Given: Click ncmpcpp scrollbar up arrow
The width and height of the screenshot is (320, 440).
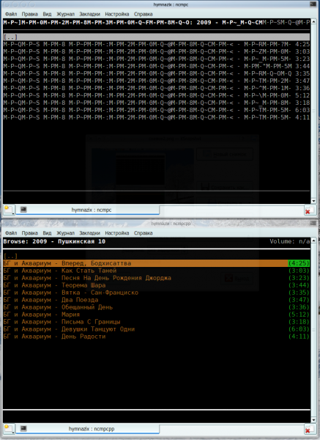Looking at the screenshot, I should pyautogui.click(x=313, y=241).
